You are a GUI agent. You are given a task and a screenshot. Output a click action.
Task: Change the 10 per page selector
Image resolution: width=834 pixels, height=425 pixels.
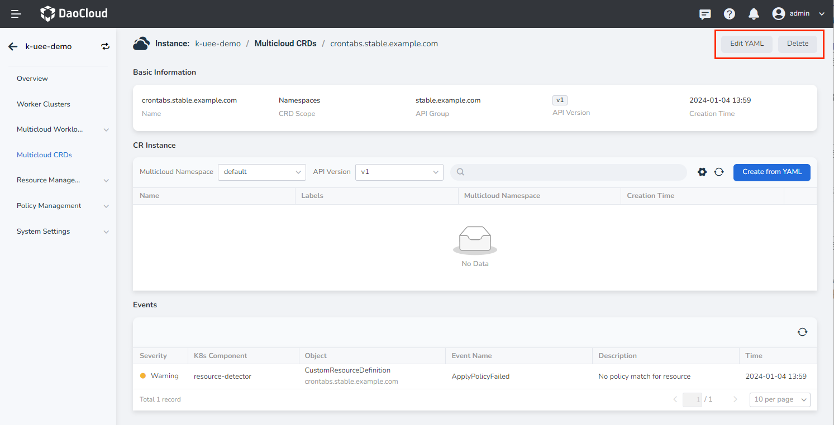780,399
